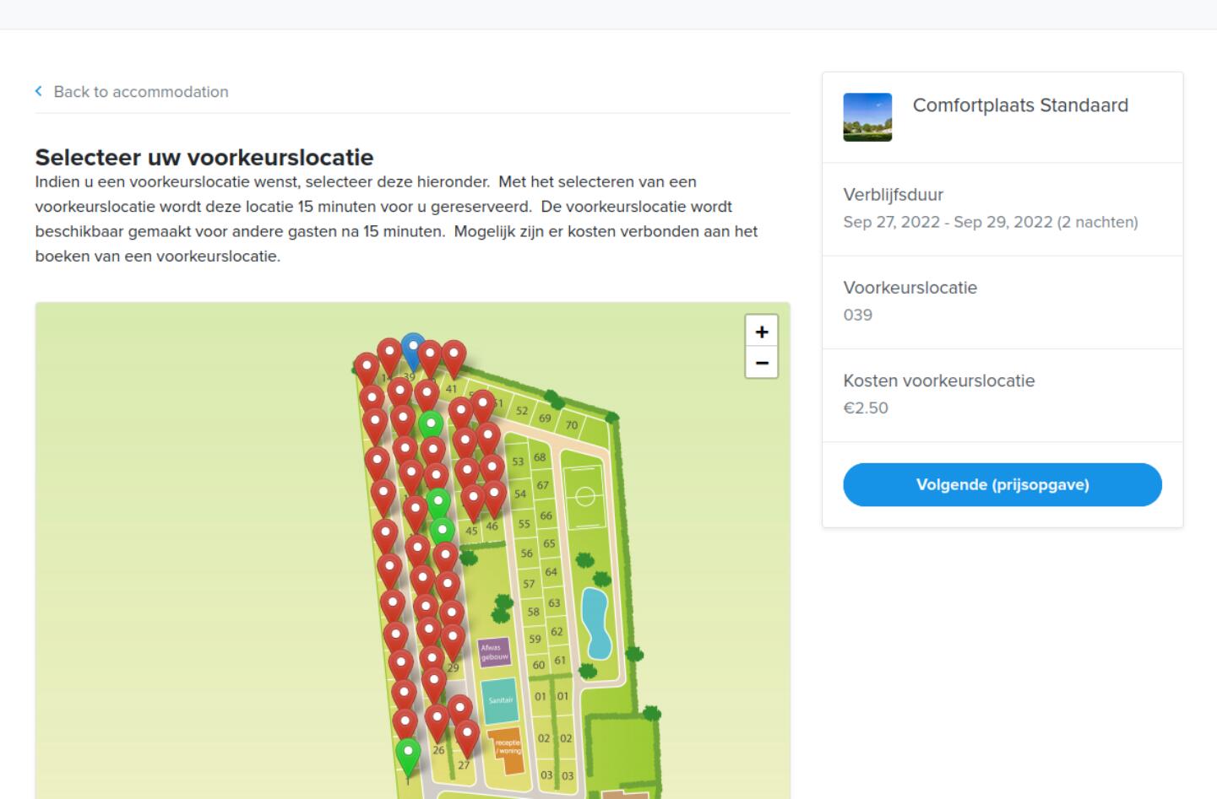1217x799 pixels.
Task: Click plot 70 on the map
Action: (x=572, y=425)
